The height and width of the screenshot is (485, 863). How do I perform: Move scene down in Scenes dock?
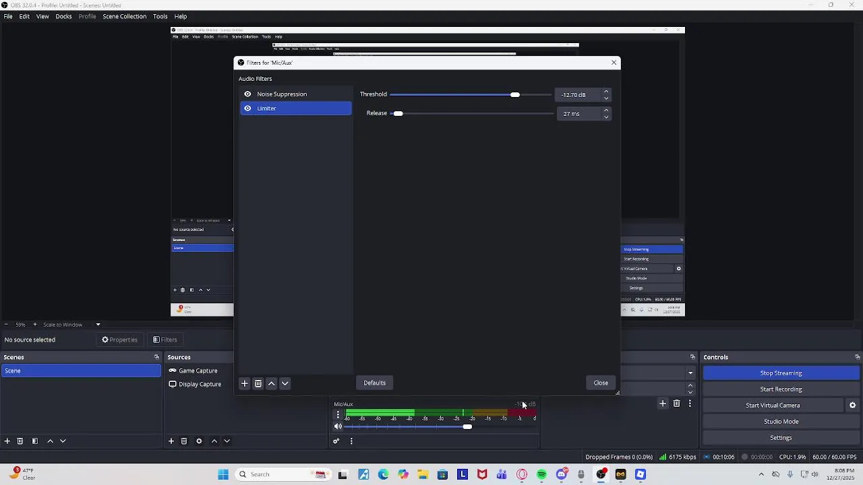pyautogui.click(x=63, y=441)
